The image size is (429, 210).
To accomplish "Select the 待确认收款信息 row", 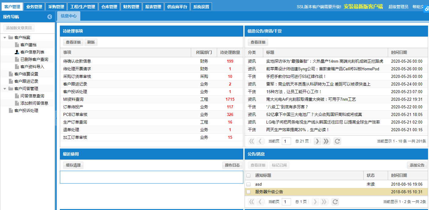I will click(x=151, y=61).
